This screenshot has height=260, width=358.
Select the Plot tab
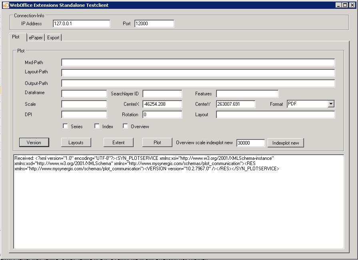point(16,37)
